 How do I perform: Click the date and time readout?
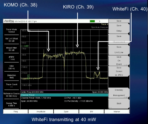tap(26, 21)
